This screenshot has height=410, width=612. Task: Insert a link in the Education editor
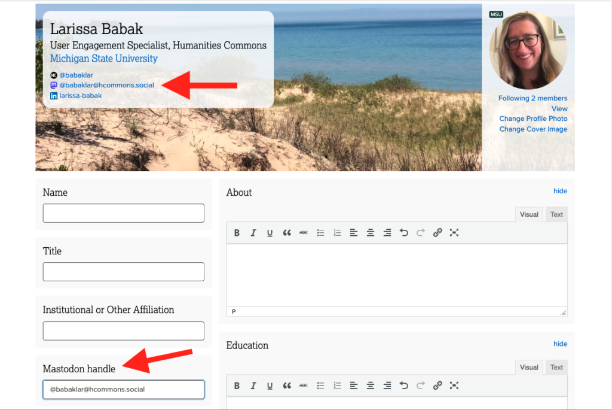[x=437, y=385]
